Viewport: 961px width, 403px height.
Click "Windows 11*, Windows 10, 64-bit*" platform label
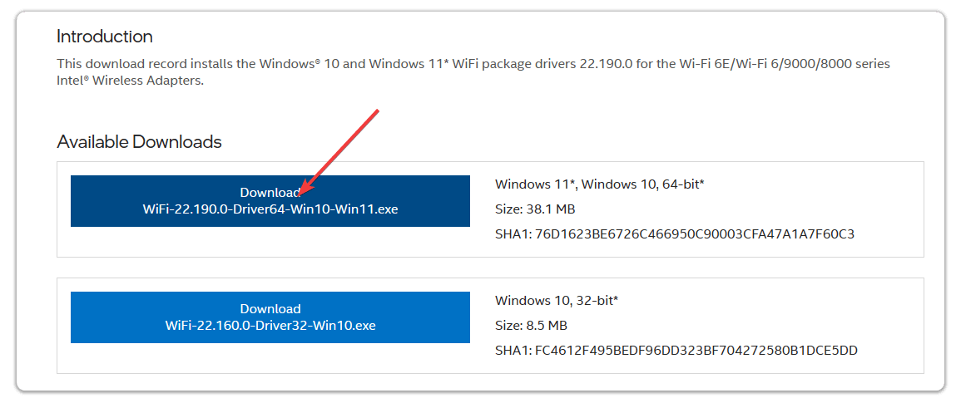[x=600, y=184]
